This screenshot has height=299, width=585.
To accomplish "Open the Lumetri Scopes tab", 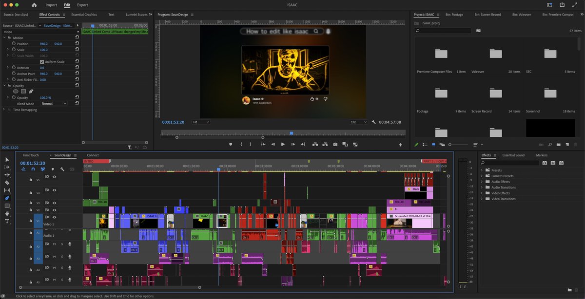I will 136,15.
